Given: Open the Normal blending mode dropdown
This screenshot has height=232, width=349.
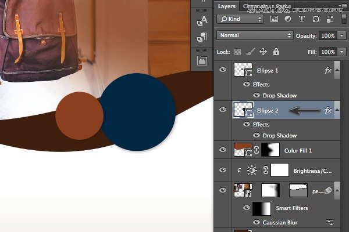Looking at the screenshot, I should point(255,35).
